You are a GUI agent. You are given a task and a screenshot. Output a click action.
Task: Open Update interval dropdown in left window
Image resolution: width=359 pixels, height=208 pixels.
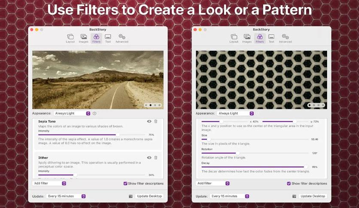(66, 196)
